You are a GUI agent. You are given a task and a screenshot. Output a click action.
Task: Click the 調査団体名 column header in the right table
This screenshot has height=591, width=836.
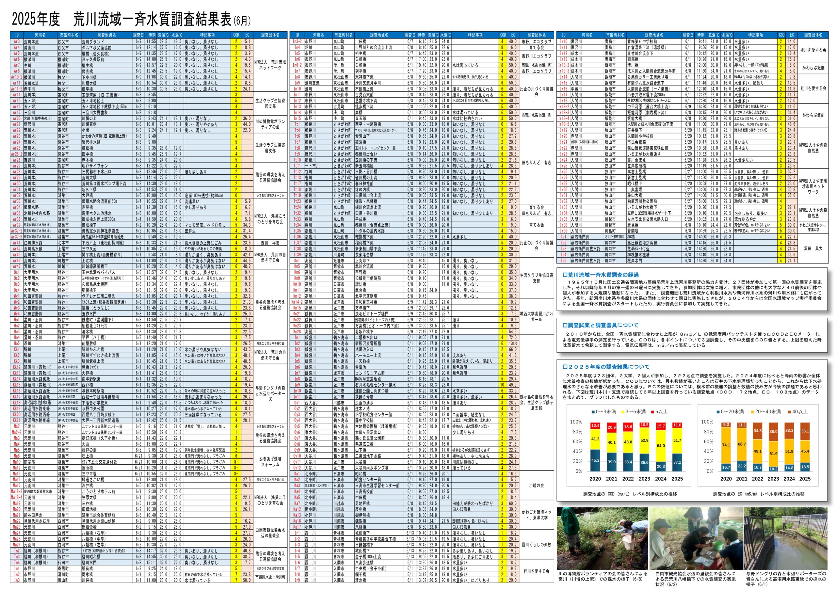pos(813,35)
